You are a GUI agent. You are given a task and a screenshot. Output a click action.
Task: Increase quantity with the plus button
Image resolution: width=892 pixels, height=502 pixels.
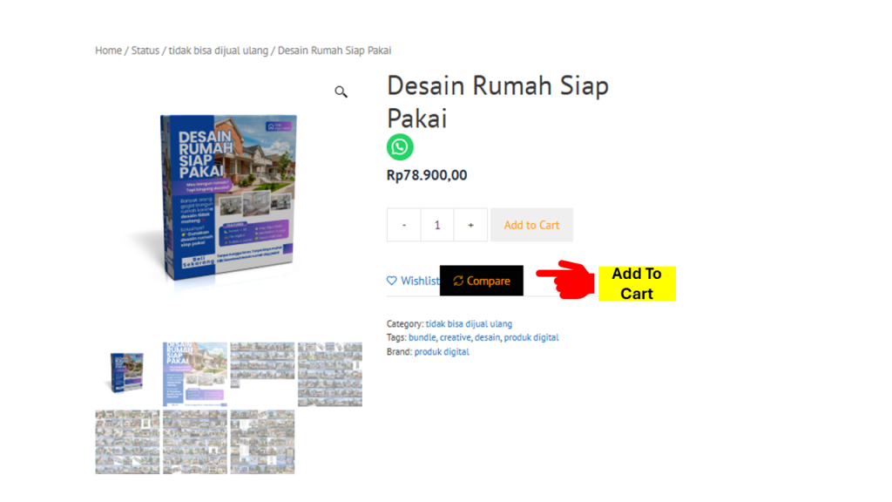[x=470, y=225]
